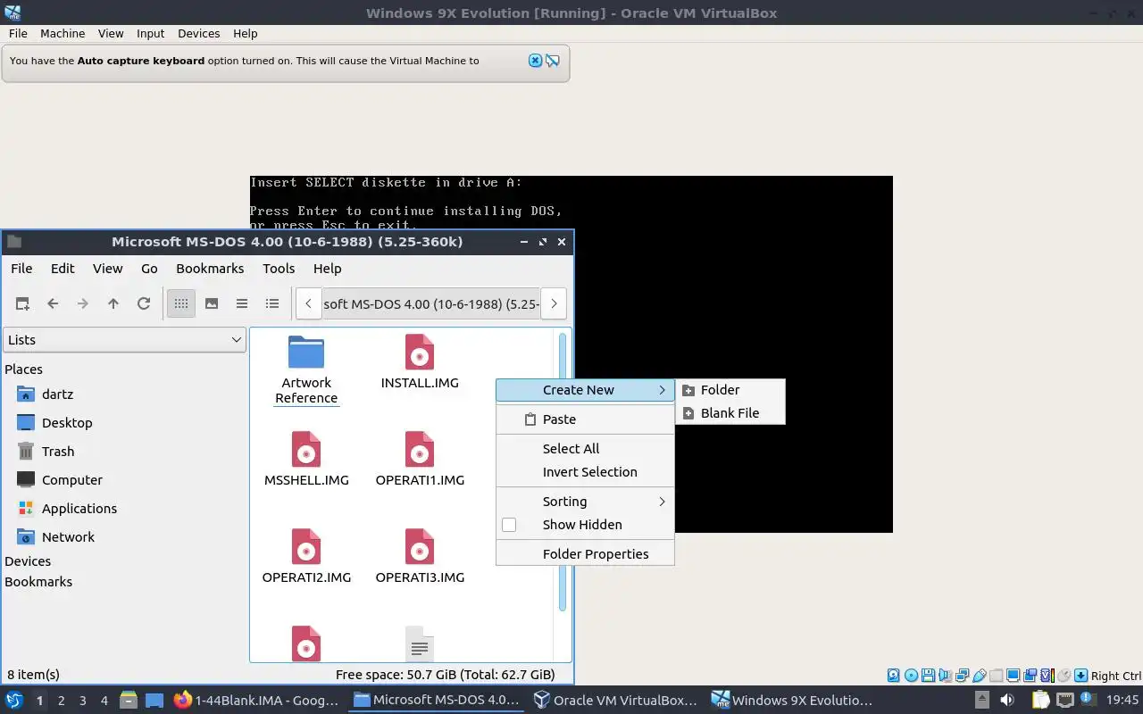
Task: Open the Bookmarks menu
Action: (210, 269)
